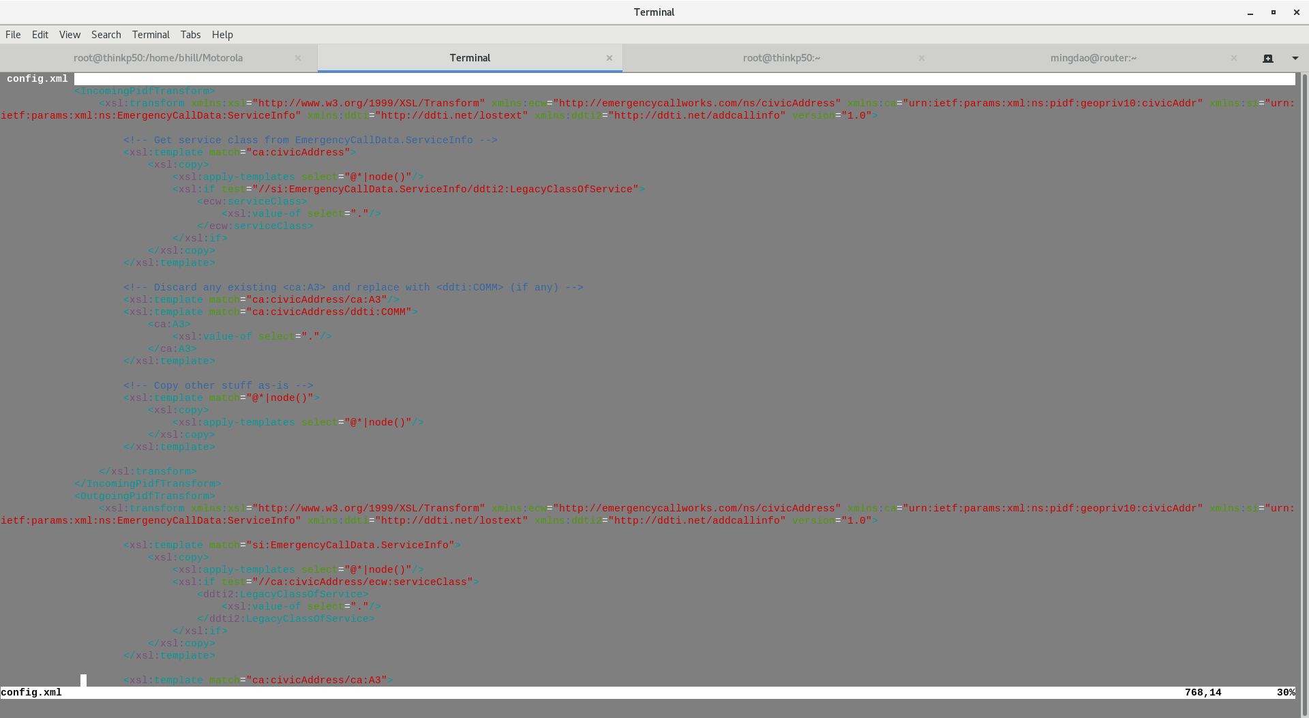Click the 30% file position indicator
Viewport: 1309px width, 718px height.
point(1286,693)
